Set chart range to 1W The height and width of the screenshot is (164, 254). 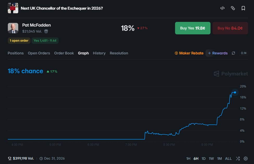click(x=211, y=159)
